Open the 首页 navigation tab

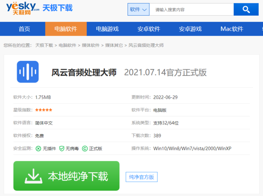[25, 29]
